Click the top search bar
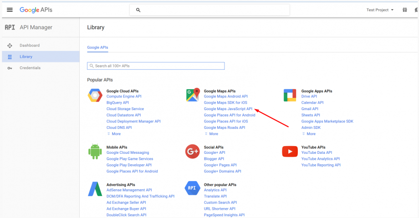Viewport: 419px width, 218px height. click(209, 10)
